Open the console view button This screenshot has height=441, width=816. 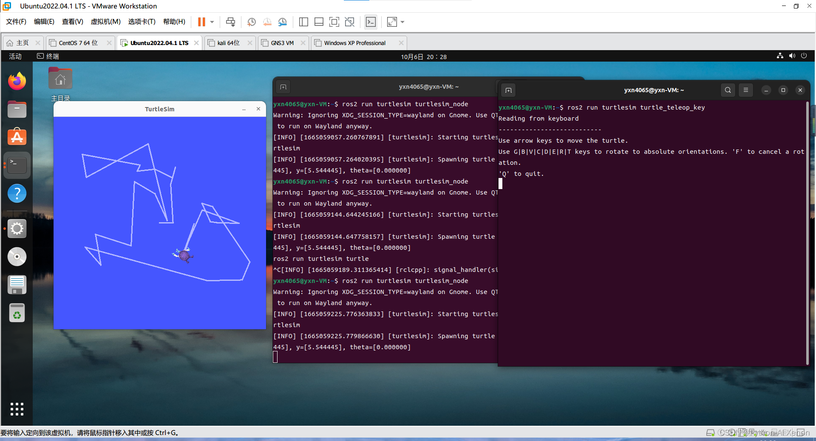tap(371, 22)
